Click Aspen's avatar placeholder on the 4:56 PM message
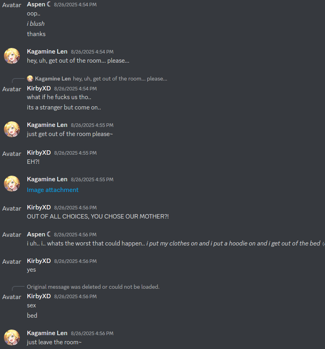 [x=12, y=235]
